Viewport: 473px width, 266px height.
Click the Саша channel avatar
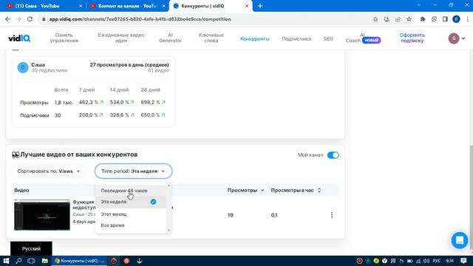click(23, 67)
